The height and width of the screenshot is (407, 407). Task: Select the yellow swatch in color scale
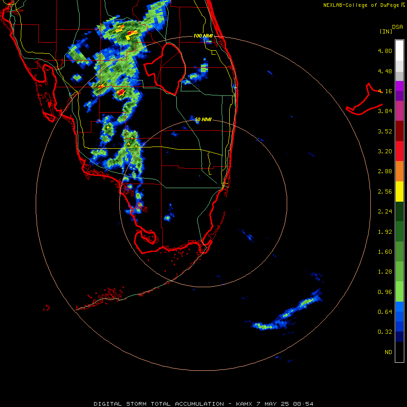click(399, 191)
